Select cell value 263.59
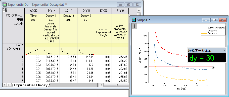 pyautogui.click(x=120, y=81)
